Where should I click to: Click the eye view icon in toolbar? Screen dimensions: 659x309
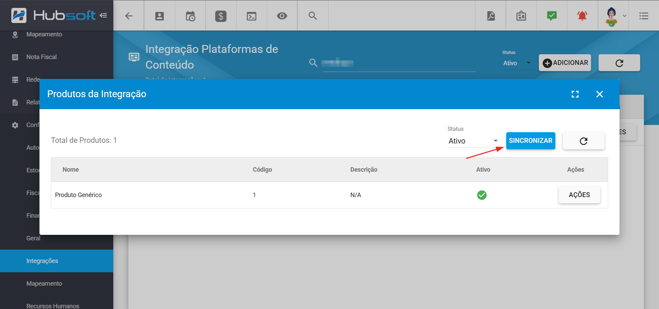pyautogui.click(x=282, y=16)
